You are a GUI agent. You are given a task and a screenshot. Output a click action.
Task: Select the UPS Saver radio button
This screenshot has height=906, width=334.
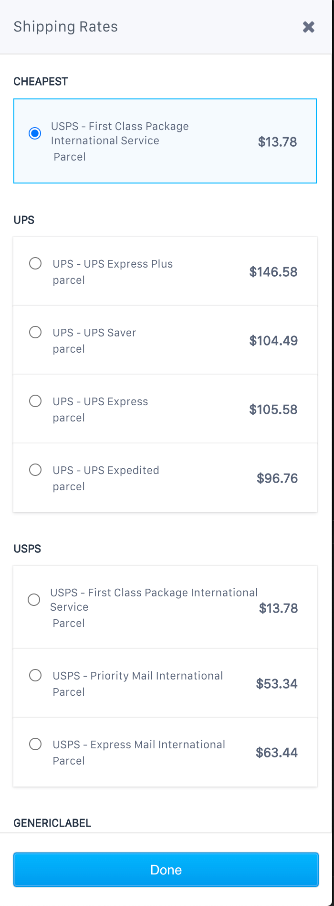click(x=35, y=332)
